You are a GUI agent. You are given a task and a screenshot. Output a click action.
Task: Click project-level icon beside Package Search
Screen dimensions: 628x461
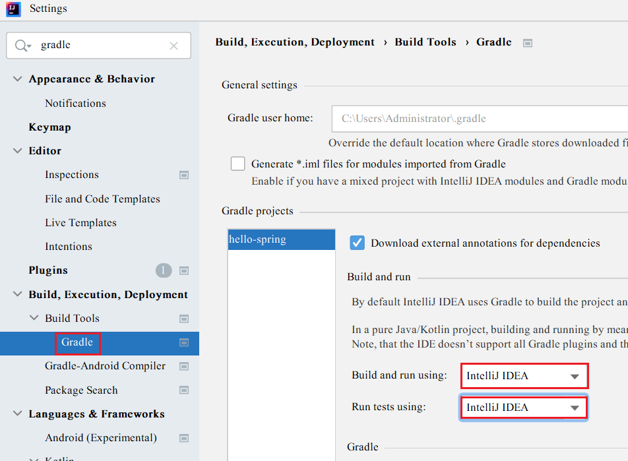tap(184, 390)
